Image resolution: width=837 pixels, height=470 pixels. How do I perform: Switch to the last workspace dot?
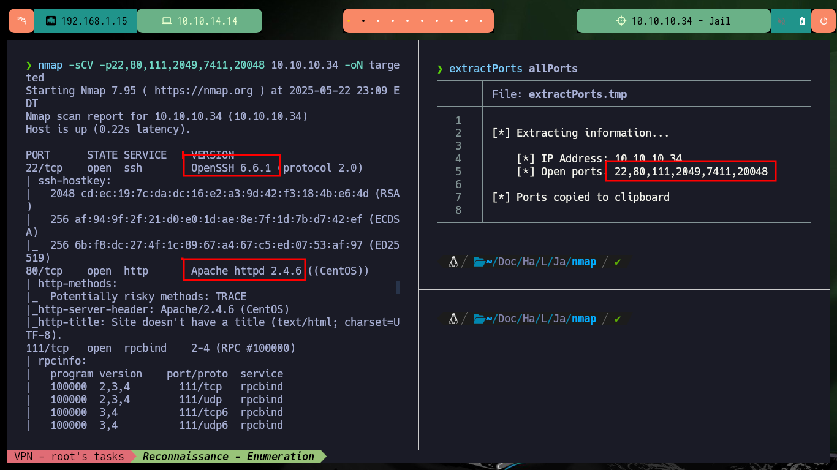[x=480, y=21]
